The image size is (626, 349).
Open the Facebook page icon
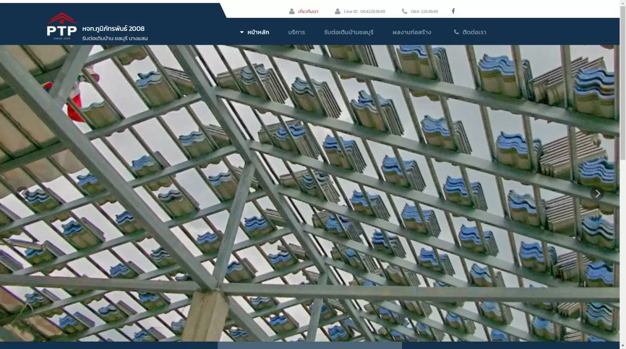[453, 11]
